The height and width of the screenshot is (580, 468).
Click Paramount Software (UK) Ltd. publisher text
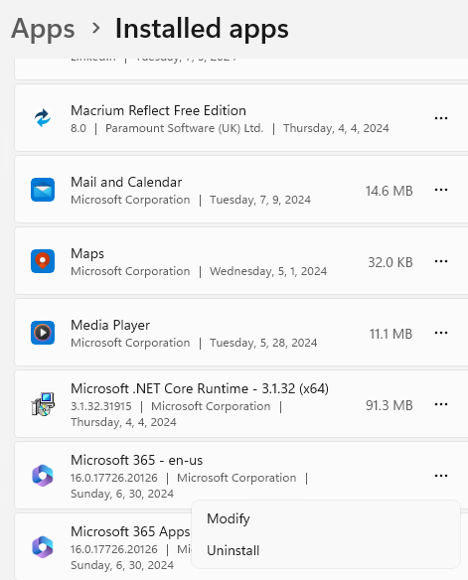(184, 128)
